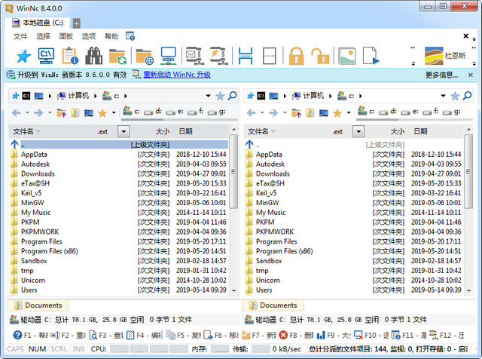
Task: Click the open padlock decrypt icon
Action: tap(321, 55)
